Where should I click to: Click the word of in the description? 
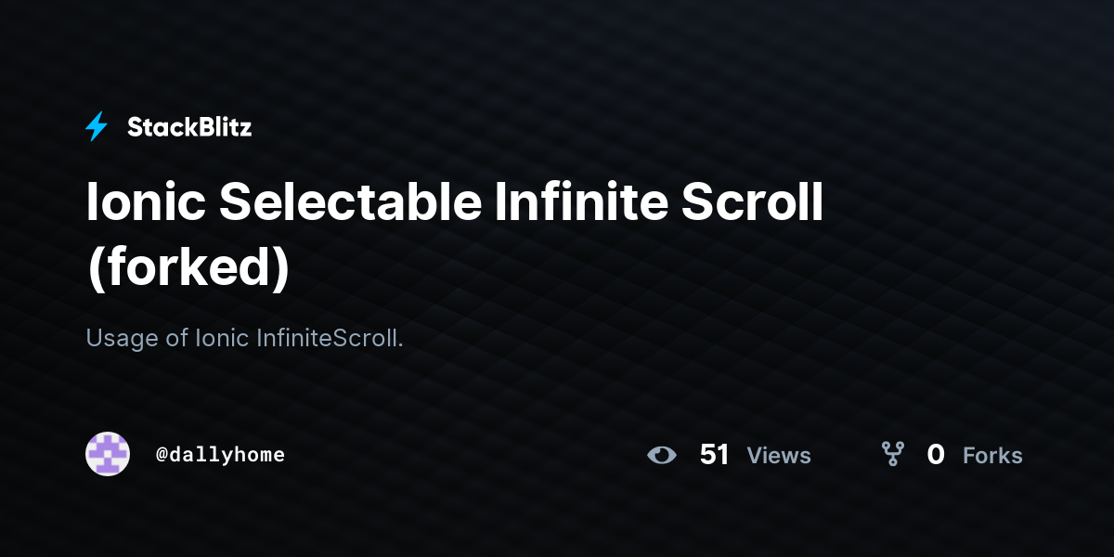[177, 338]
